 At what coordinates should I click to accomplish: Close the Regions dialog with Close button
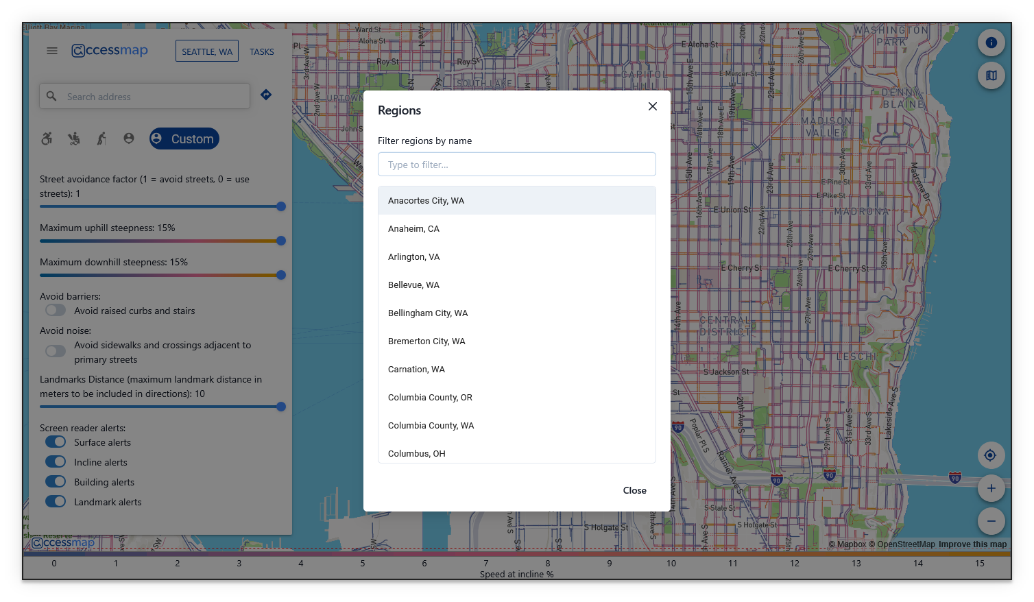pos(634,490)
